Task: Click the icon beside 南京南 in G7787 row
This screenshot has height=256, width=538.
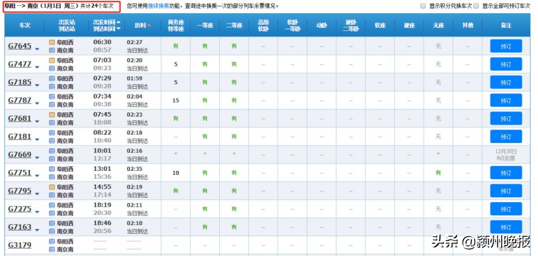Action: [52, 105]
